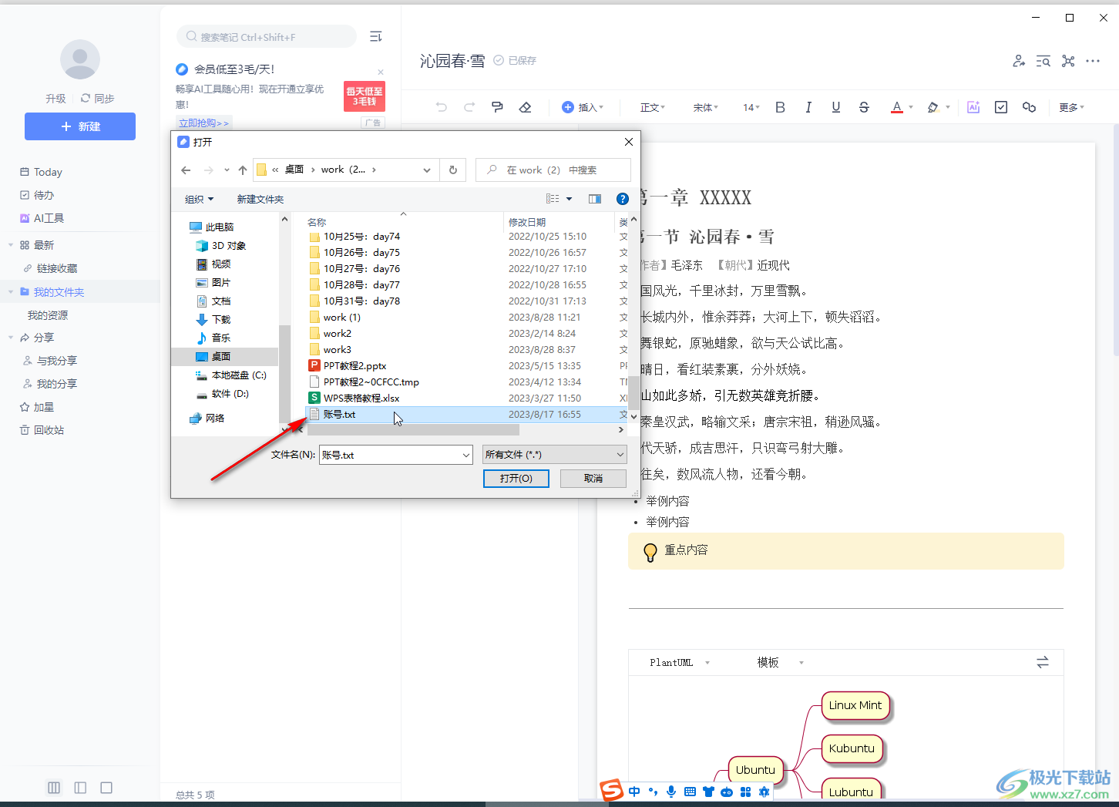1119x807 pixels.
Task: Open the PlantUML language dropdown
Action: [680, 662]
